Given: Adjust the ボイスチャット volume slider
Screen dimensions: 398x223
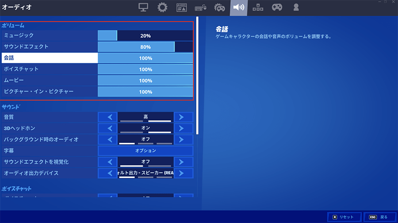Looking at the screenshot, I should tap(145, 69).
